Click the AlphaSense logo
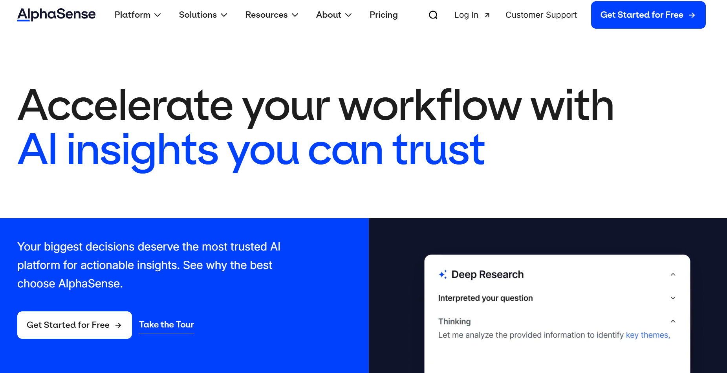This screenshot has width=727, height=373. 56,15
